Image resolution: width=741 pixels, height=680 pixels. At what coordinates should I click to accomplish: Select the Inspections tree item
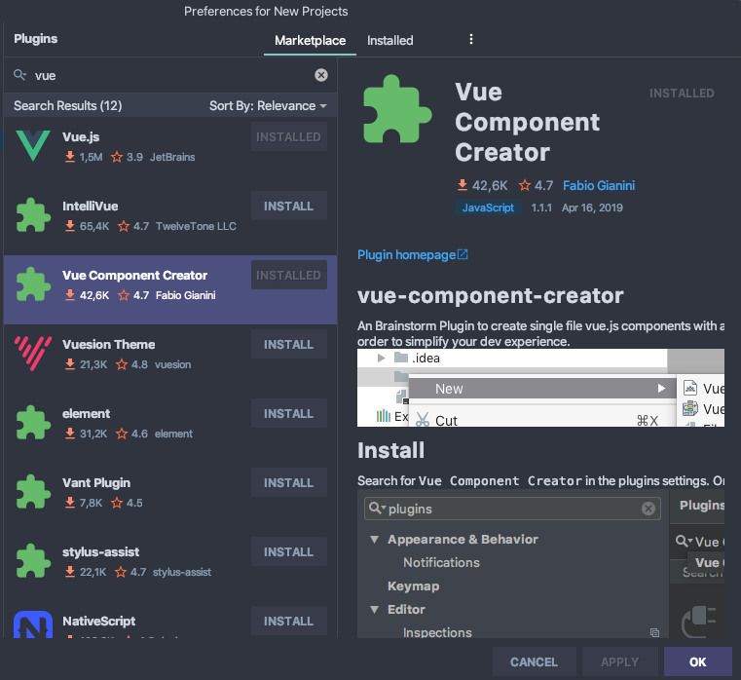pos(437,632)
